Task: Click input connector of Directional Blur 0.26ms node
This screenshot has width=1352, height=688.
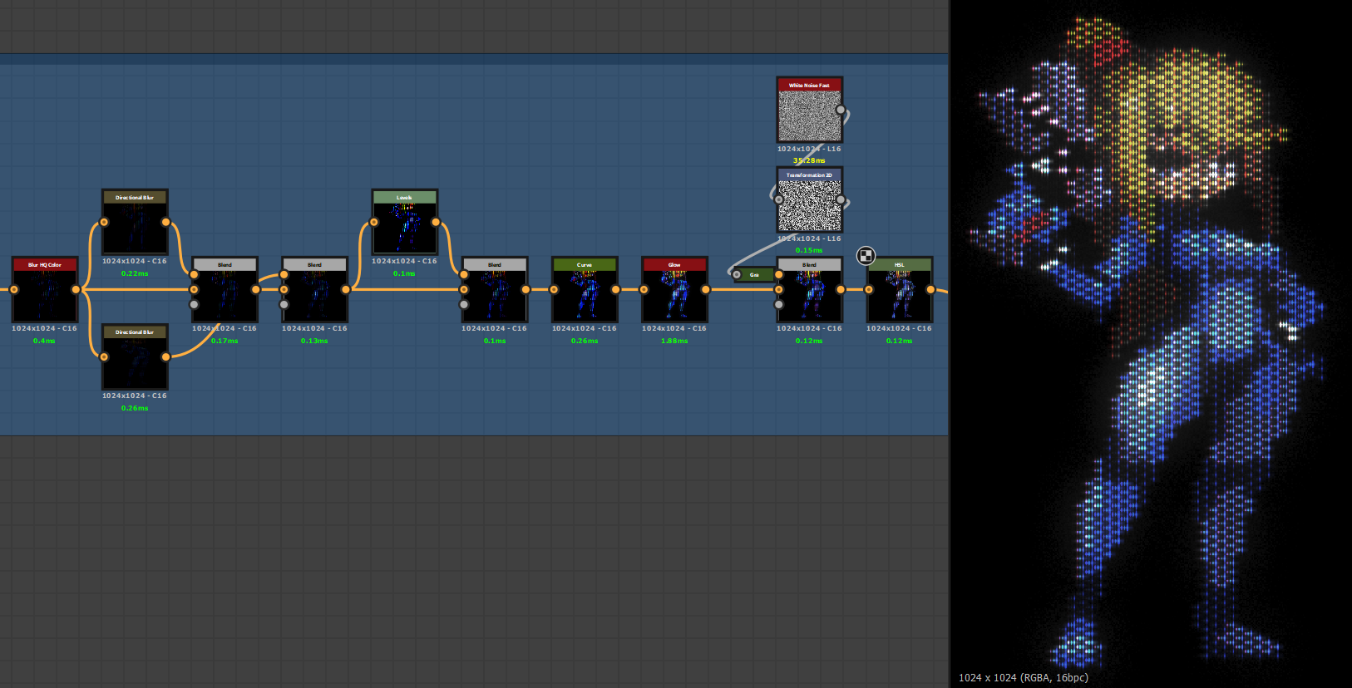Action: pos(104,356)
